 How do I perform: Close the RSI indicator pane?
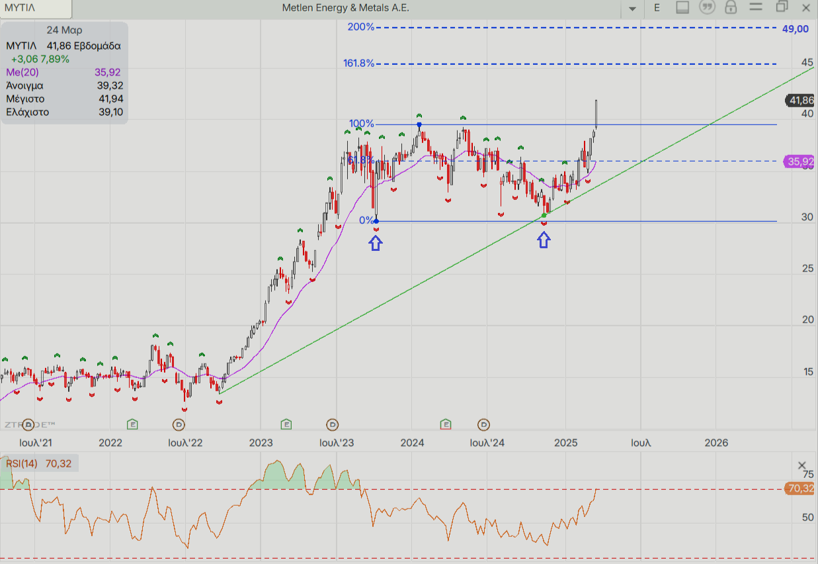(x=802, y=465)
